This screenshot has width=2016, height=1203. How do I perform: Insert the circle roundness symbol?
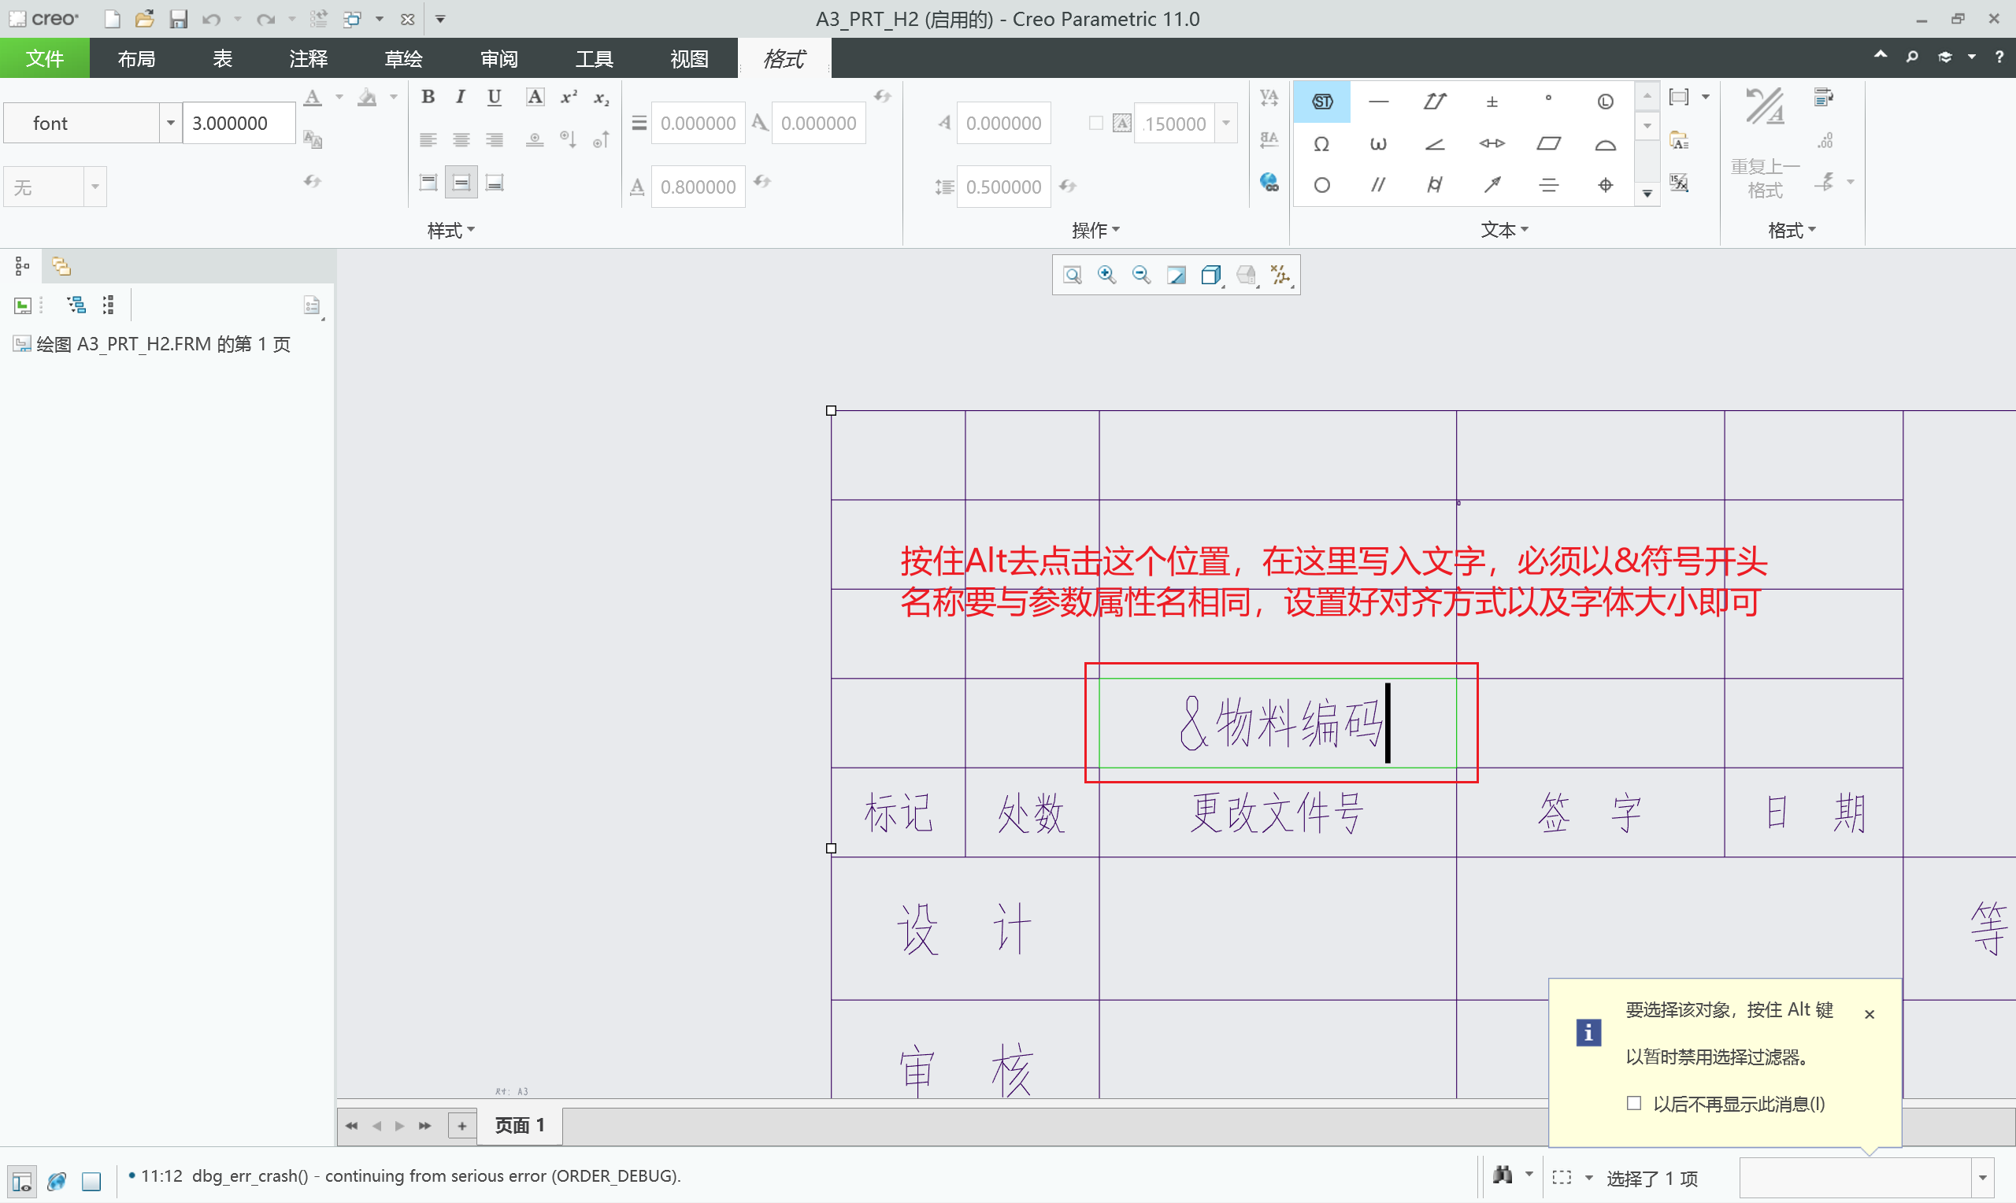coord(1321,185)
